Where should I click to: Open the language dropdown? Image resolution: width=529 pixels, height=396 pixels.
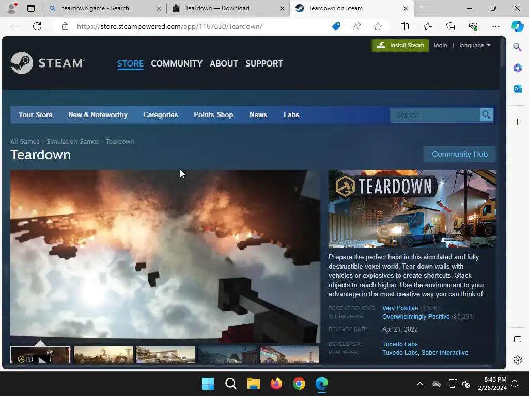[x=475, y=45]
